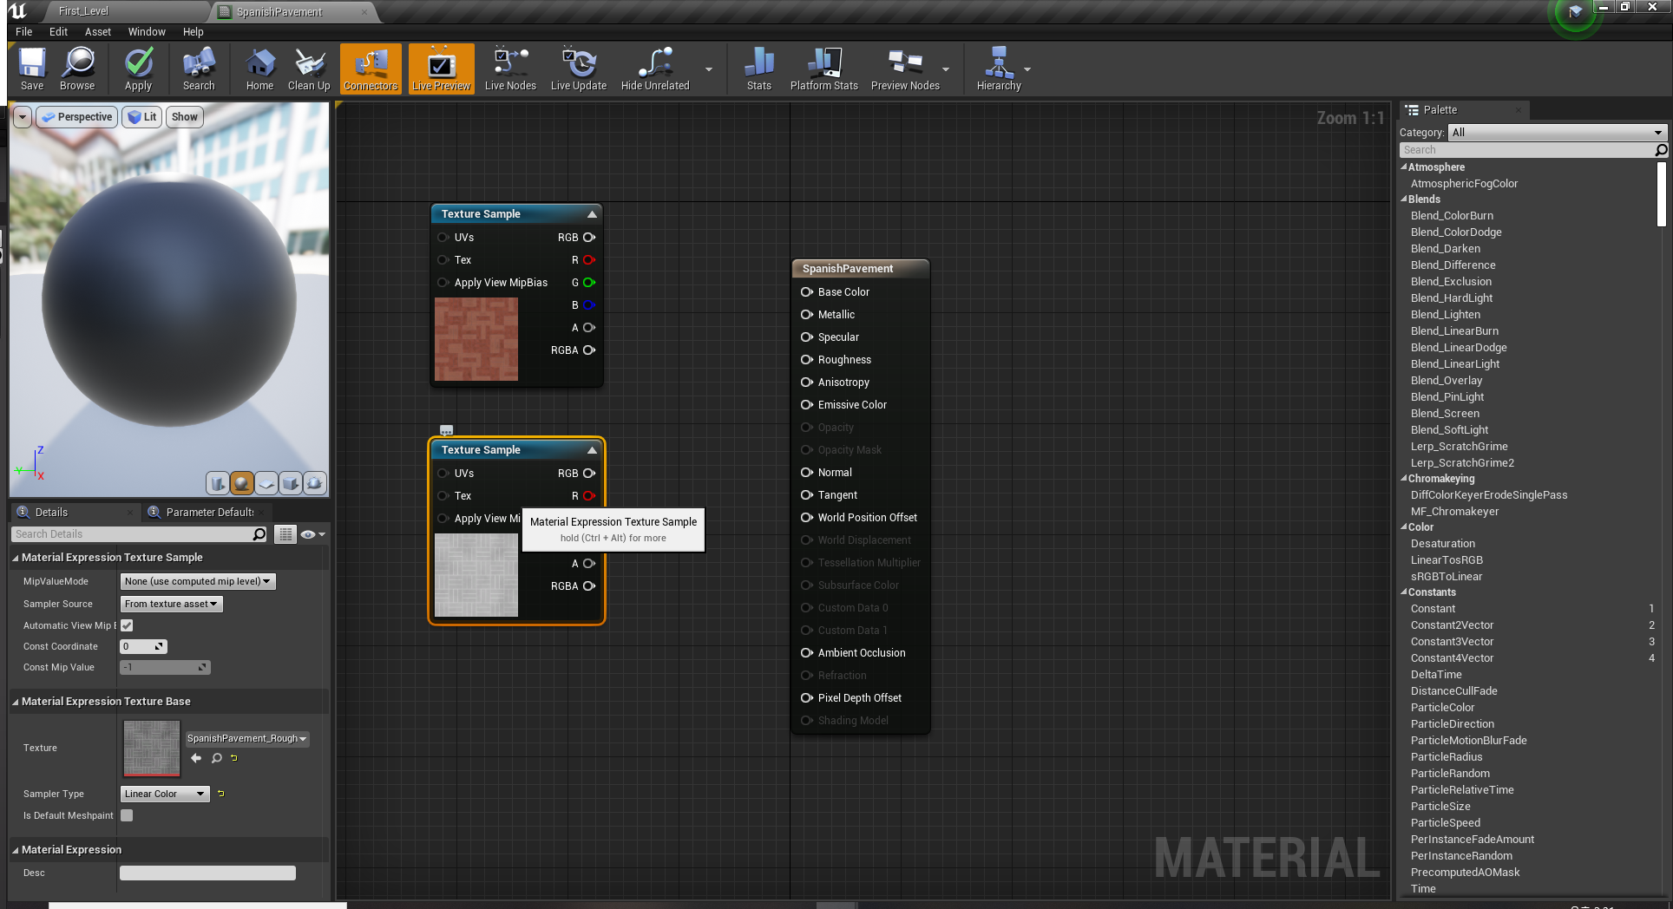Open the property matrix grid icon

pyautogui.click(x=285, y=534)
